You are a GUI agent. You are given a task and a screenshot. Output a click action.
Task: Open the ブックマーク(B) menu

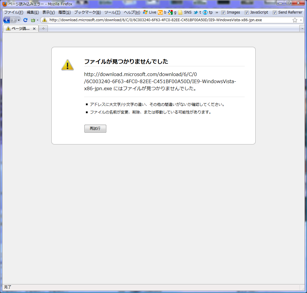point(87,12)
